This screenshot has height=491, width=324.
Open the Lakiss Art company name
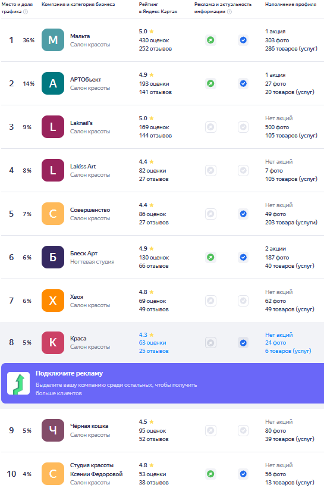pyautogui.click(x=83, y=167)
